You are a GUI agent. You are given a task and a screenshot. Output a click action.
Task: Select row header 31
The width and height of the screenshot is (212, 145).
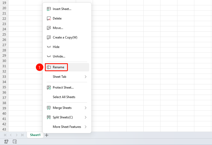coord(4,66)
